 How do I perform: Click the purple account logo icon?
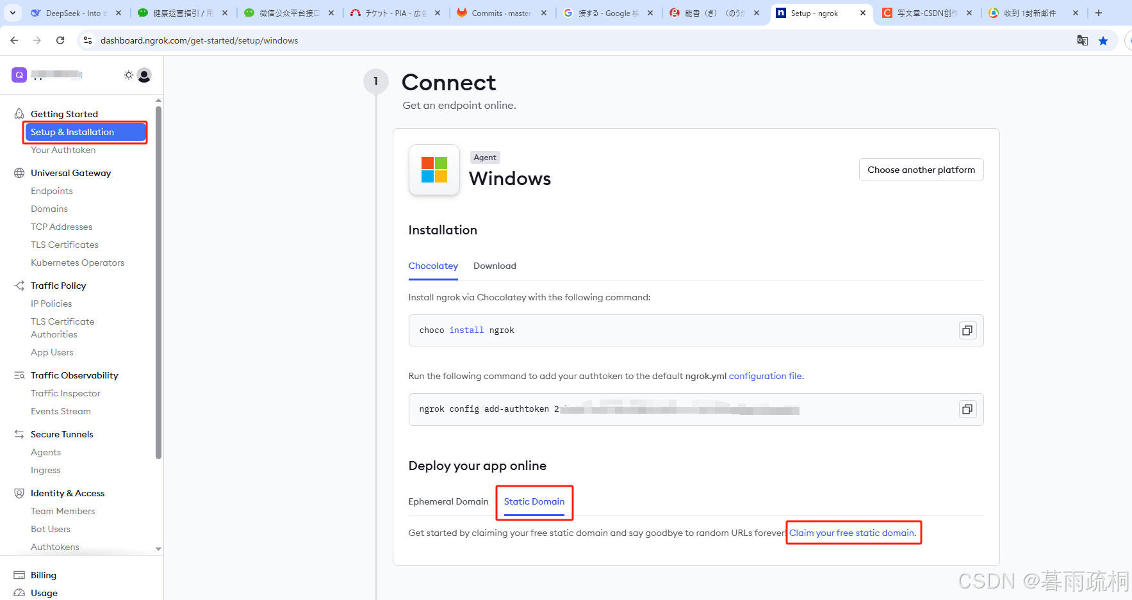[x=19, y=75]
